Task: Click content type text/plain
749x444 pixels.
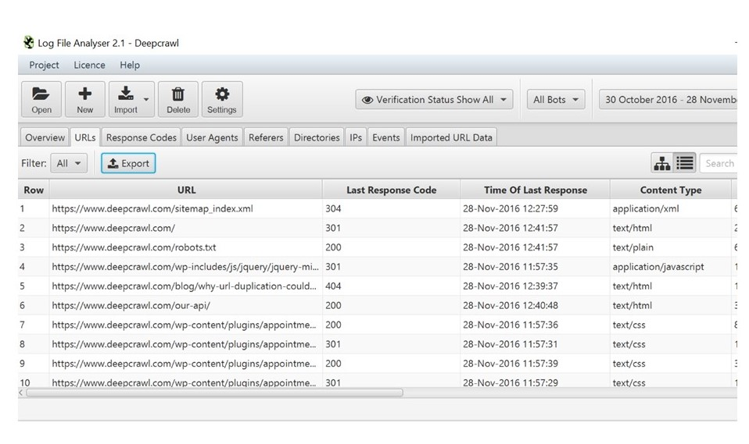Action: pos(633,247)
